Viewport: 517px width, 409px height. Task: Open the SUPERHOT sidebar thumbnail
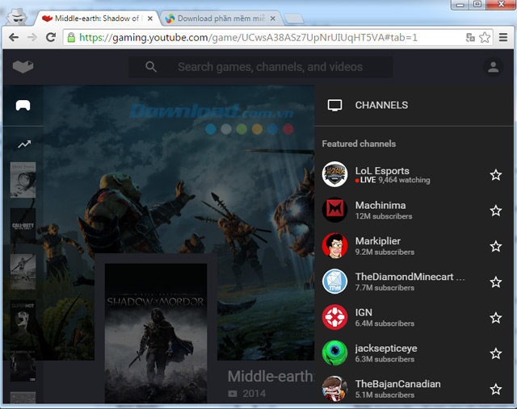pos(23,318)
